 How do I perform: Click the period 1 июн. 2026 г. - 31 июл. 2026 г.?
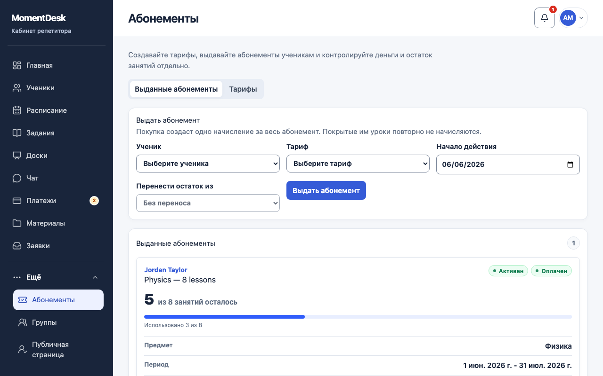pos(517,365)
